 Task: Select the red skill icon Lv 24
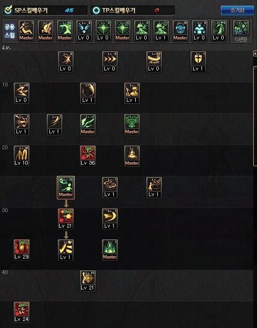pos(21,313)
